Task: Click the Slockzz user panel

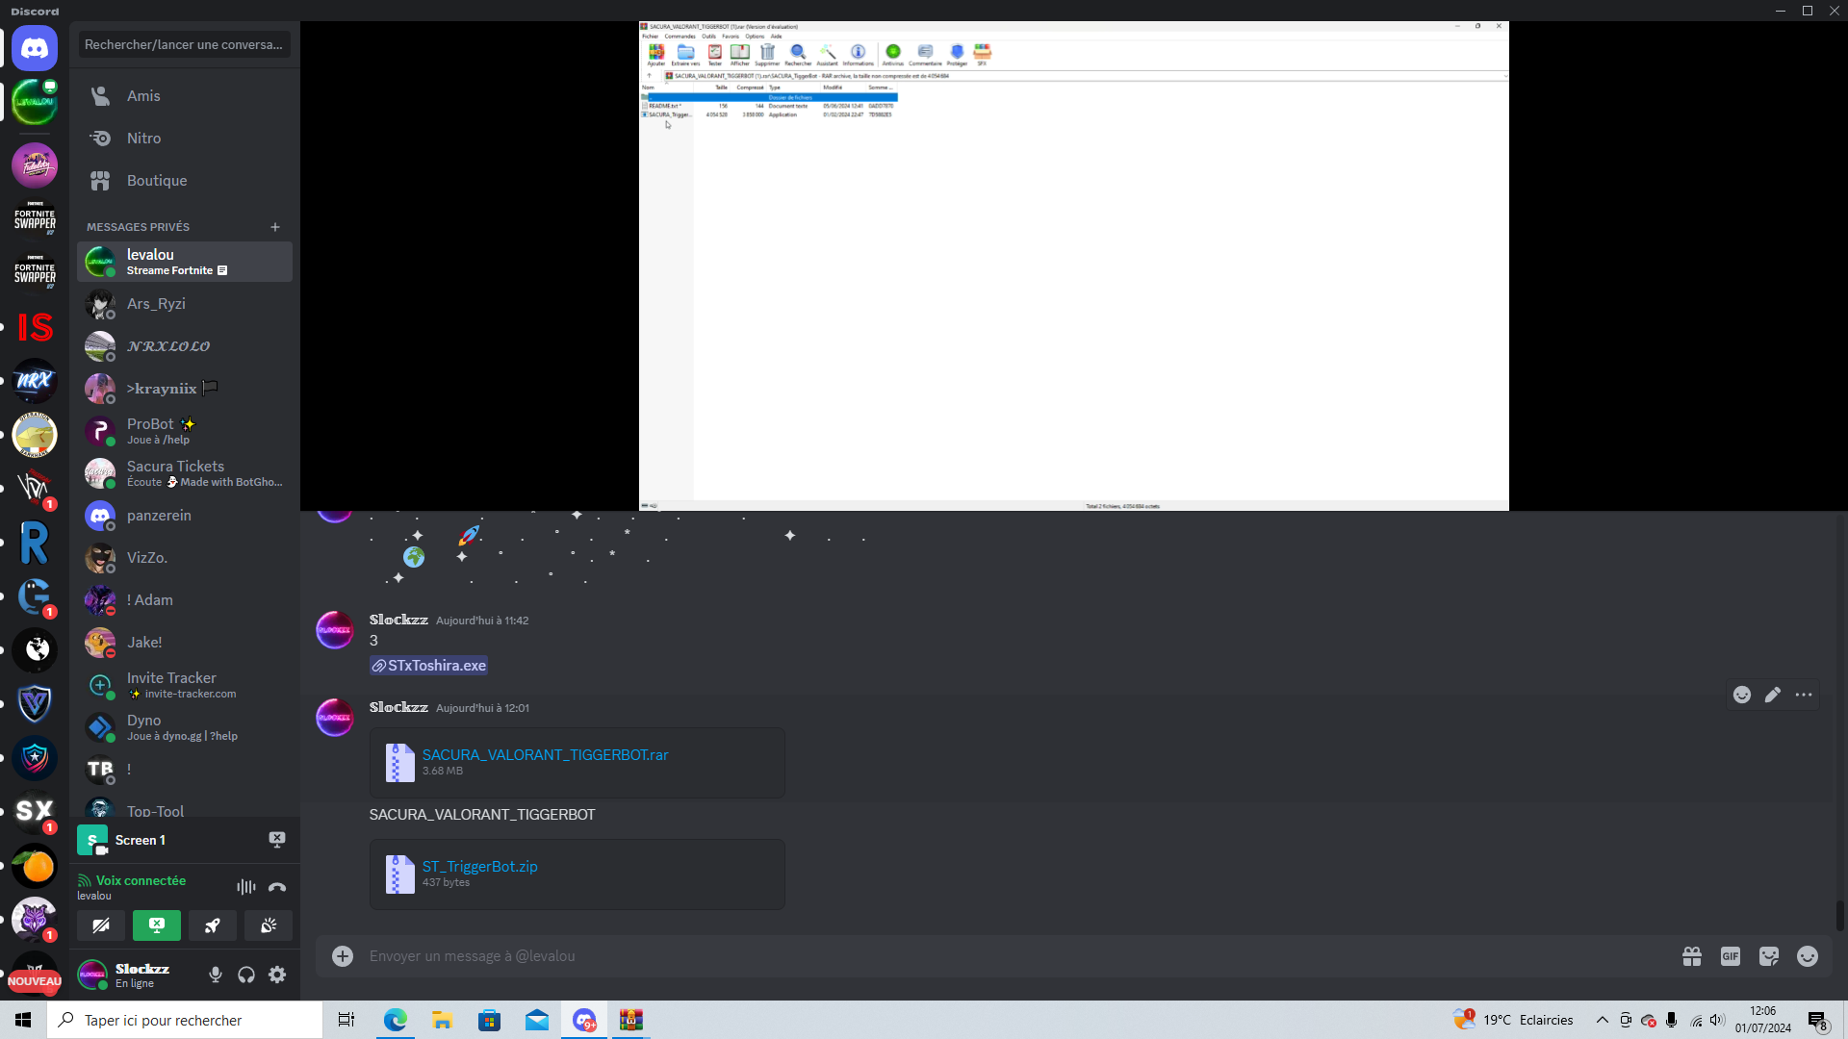Action: click(x=137, y=975)
